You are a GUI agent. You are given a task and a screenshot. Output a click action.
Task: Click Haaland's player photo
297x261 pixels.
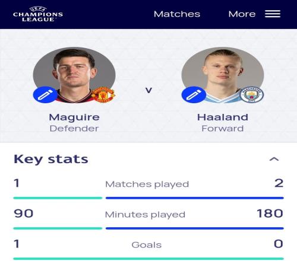(223, 75)
